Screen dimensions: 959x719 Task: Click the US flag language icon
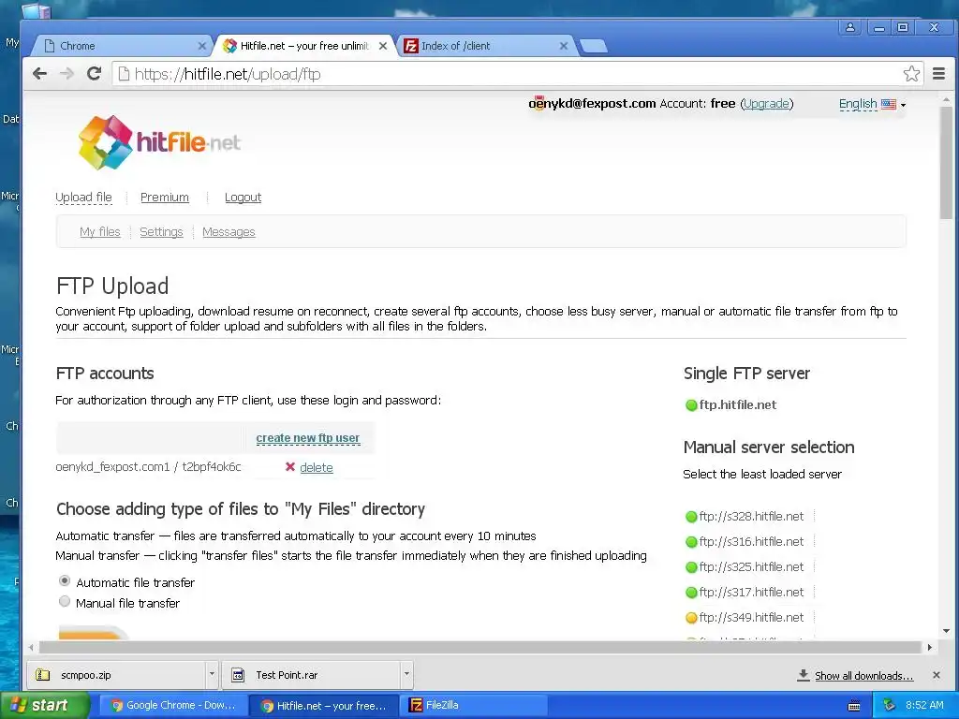(889, 104)
